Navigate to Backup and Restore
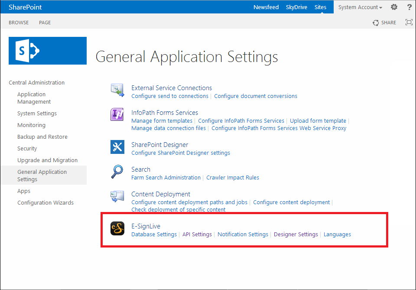 [x=42, y=137]
